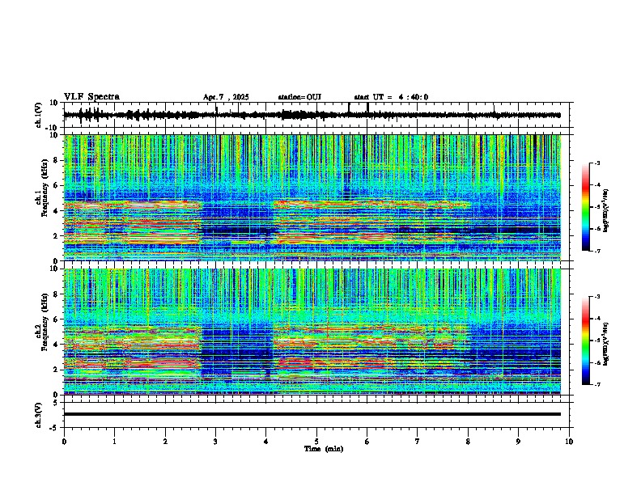Click the "ch.3(V)" axis label
The height and width of the screenshot is (495, 641).
coord(39,415)
